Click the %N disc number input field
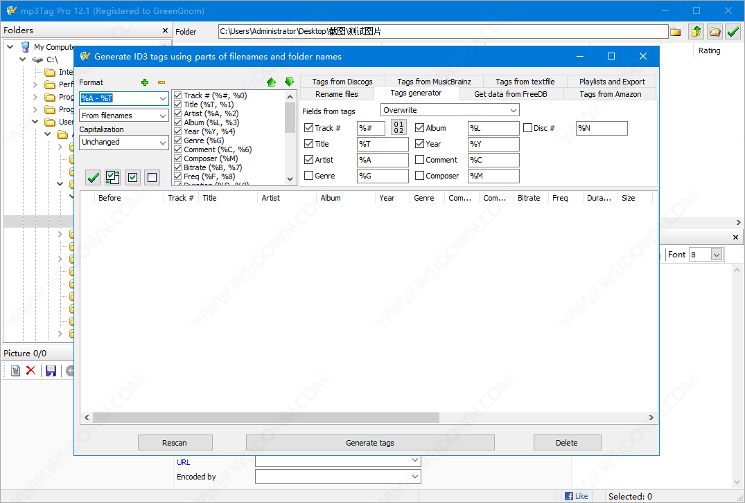Viewport: 745px width, 503px height. (x=602, y=128)
